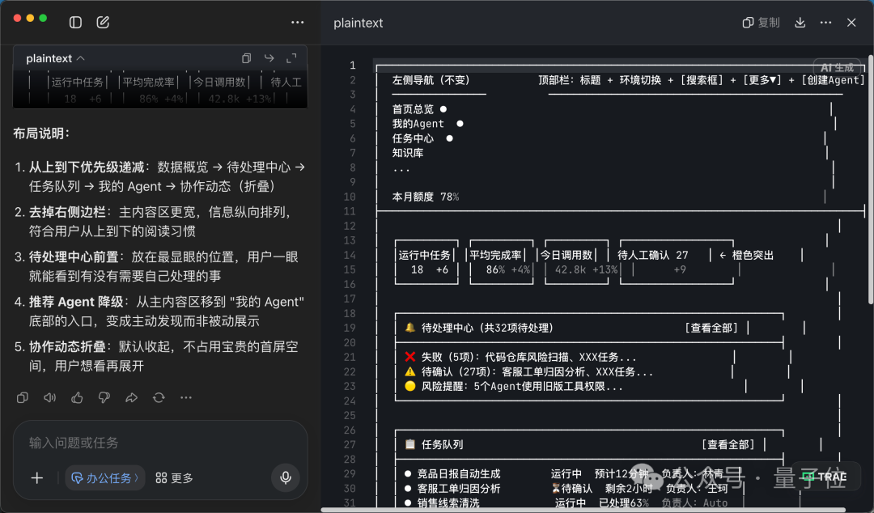Toggle the sidebar panel icon
Viewport: 874px width, 513px height.
coord(75,23)
